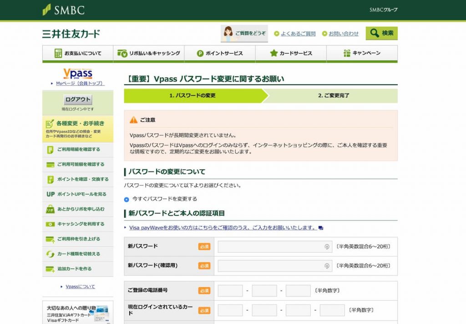The width and height of the screenshot is (466, 324).
Task: Click the Vpass logo in sidebar
Action: tap(77, 74)
